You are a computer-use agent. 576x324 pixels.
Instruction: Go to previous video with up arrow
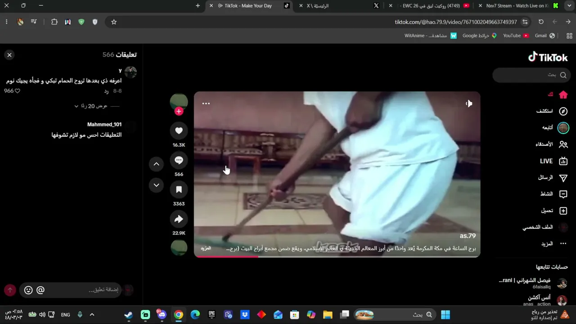pyautogui.click(x=156, y=164)
